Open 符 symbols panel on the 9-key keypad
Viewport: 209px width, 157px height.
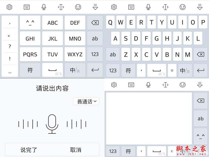click(x=30, y=70)
